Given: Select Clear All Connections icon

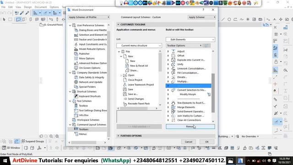Looking at the screenshot, I should coord(173,120).
